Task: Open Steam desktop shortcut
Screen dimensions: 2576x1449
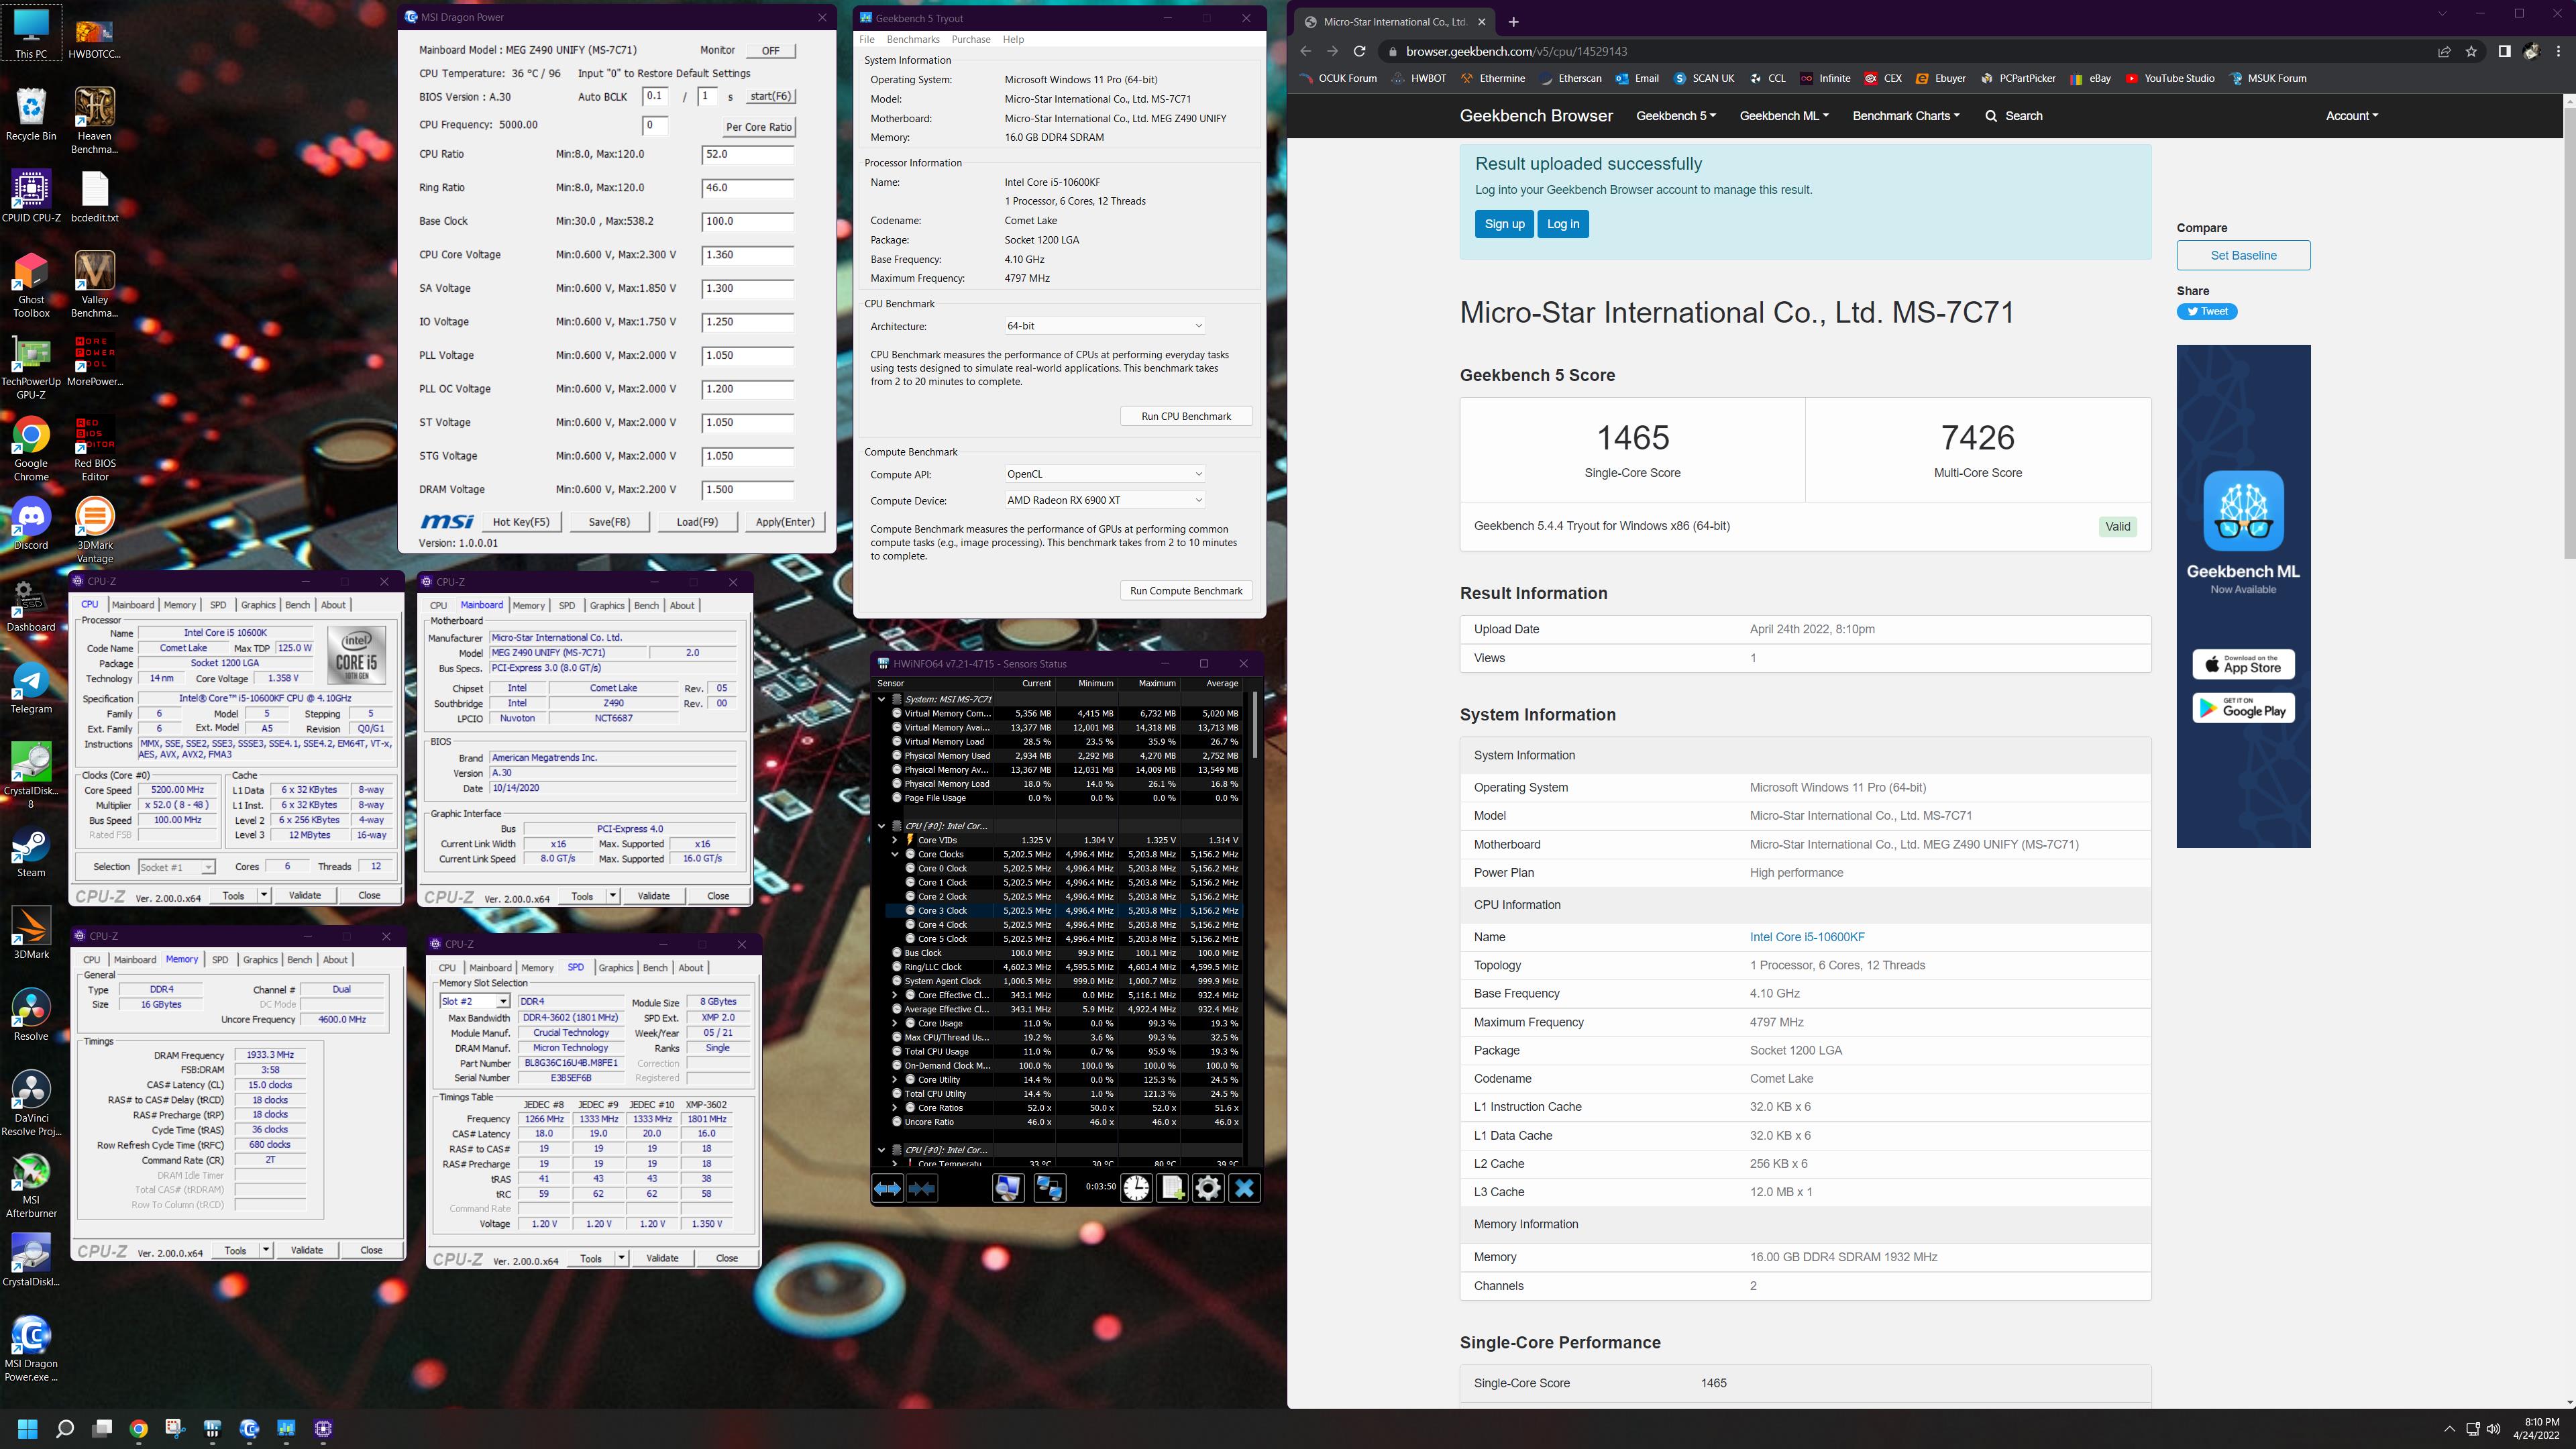Action: [31, 852]
